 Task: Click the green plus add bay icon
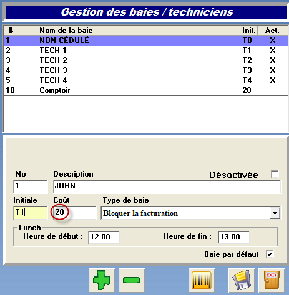(x=102, y=280)
